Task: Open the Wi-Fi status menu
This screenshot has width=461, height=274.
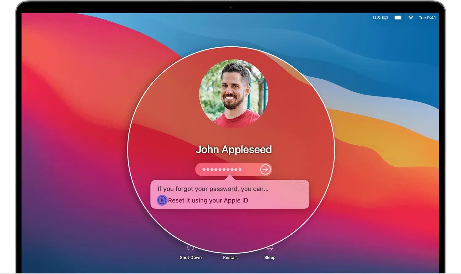Action: 411,18
